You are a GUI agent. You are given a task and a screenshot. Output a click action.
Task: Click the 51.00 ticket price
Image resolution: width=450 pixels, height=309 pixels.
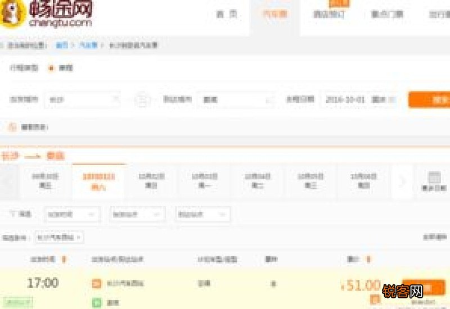[x=361, y=285]
